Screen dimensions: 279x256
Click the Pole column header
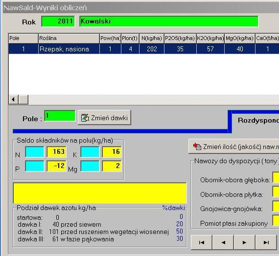coord(23,39)
